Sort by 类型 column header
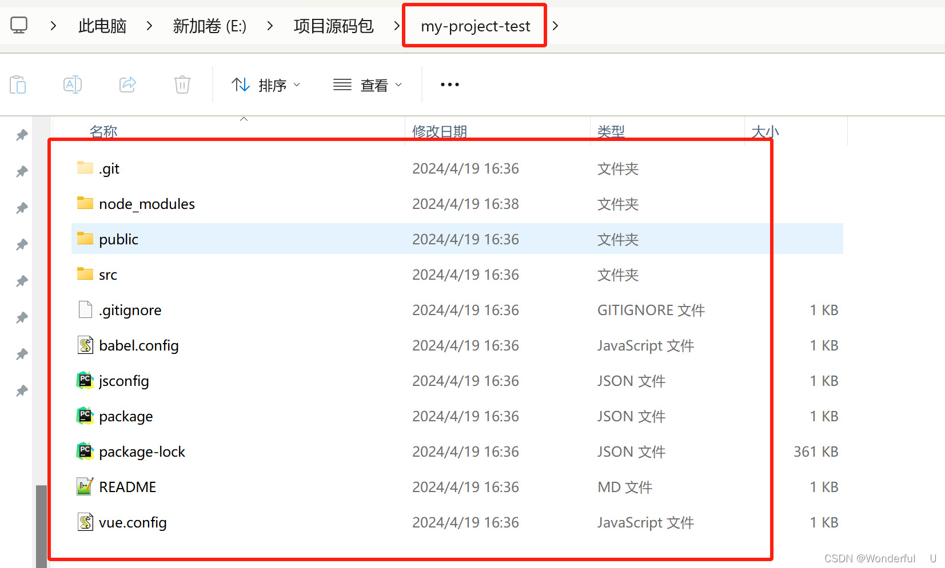 tap(611, 131)
